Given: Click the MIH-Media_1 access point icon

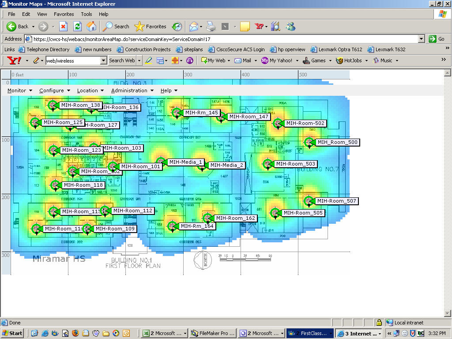Looking at the screenshot, I should click(x=161, y=162).
